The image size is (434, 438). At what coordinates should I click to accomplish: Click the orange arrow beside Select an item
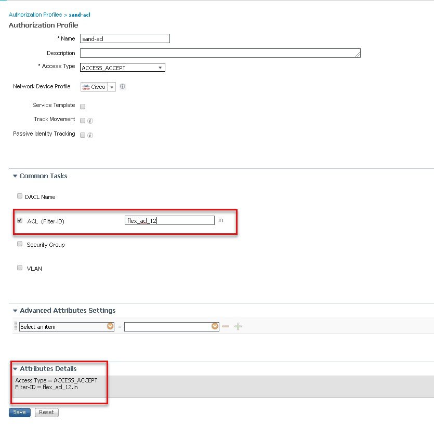click(x=110, y=326)
